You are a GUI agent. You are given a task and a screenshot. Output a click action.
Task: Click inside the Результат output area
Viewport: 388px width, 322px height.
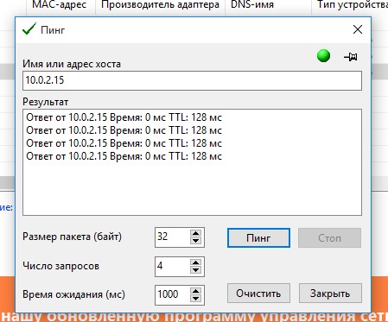pyautogui.click(x=192, y=162)
